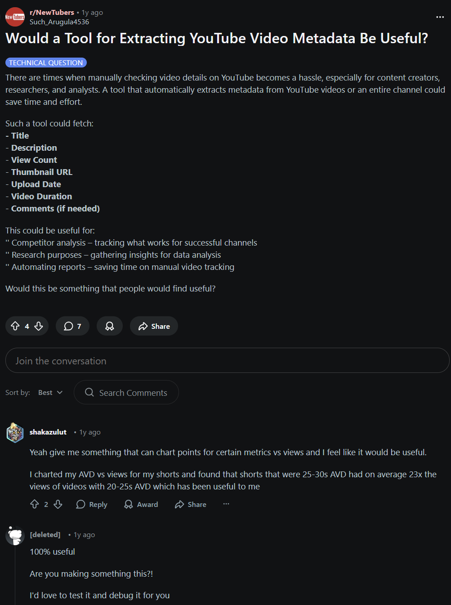The width and height of the screenshot is (451, 605).
Task: Click shakazulut's avatar
Action: click(15, 433)
